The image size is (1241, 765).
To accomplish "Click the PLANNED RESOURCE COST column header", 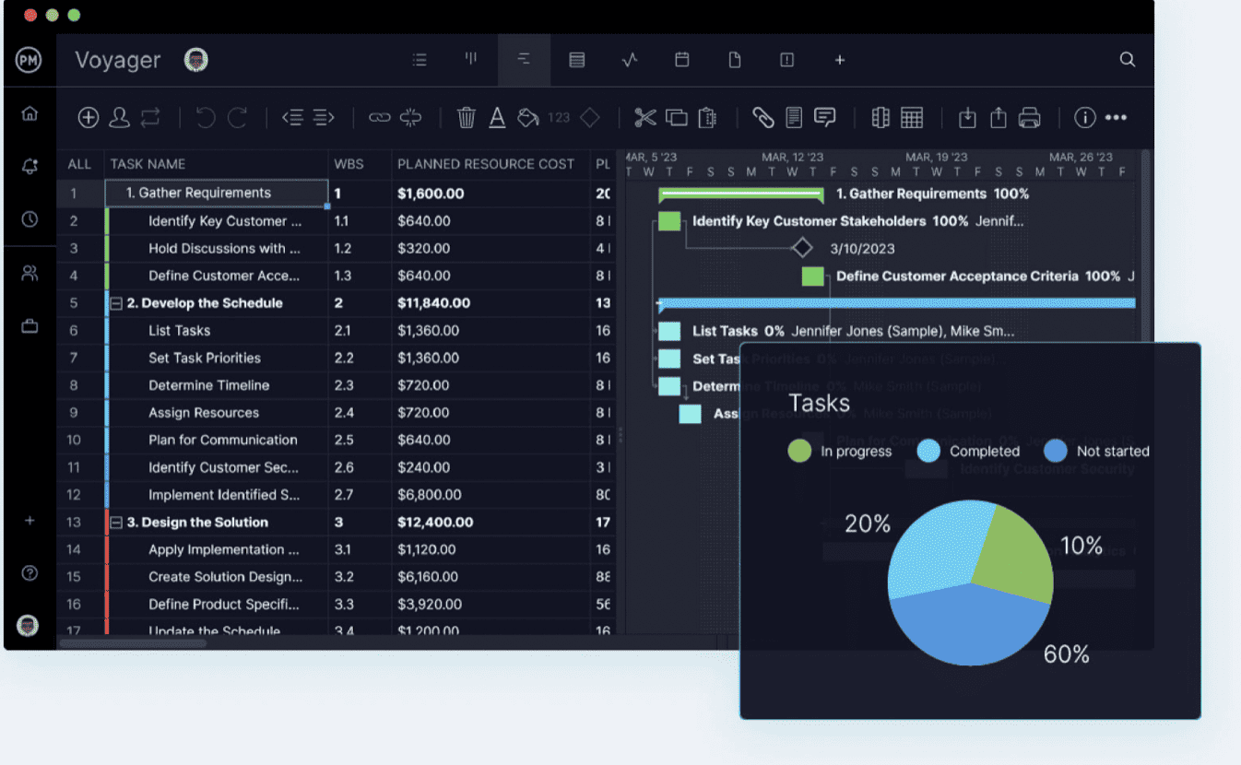I will click(x=486, y=164).
